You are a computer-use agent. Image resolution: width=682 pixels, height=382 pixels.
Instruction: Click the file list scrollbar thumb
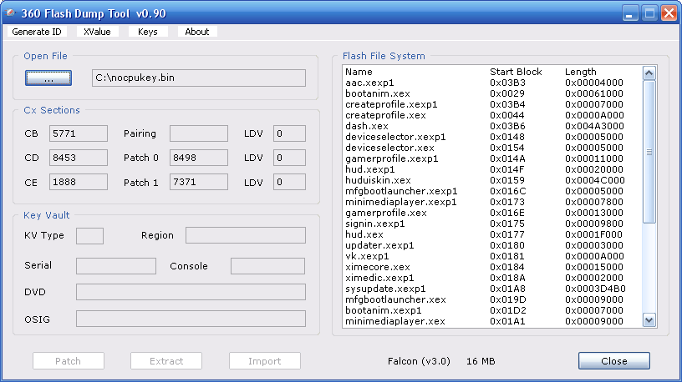point(649,152)
